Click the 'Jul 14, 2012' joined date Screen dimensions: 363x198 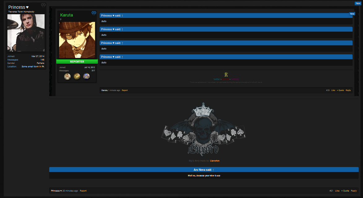(x=89, y=67)
